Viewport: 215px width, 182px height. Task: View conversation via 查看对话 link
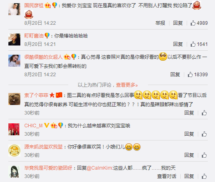click(167, 176)
